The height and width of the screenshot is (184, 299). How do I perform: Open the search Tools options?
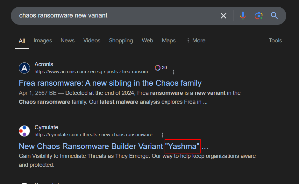pyautogui.click(x=275, y=40)
